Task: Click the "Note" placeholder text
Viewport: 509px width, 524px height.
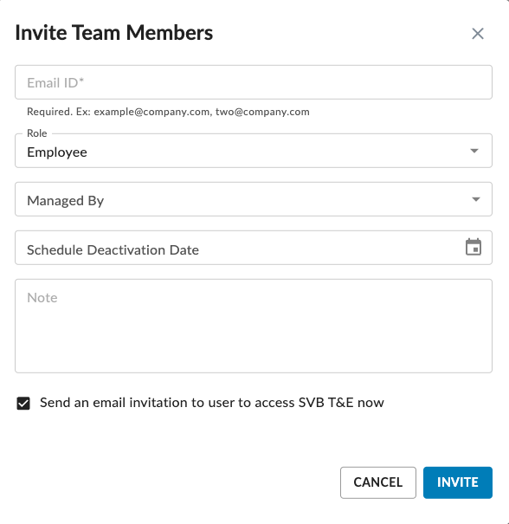Action: (x=42, y=298)
